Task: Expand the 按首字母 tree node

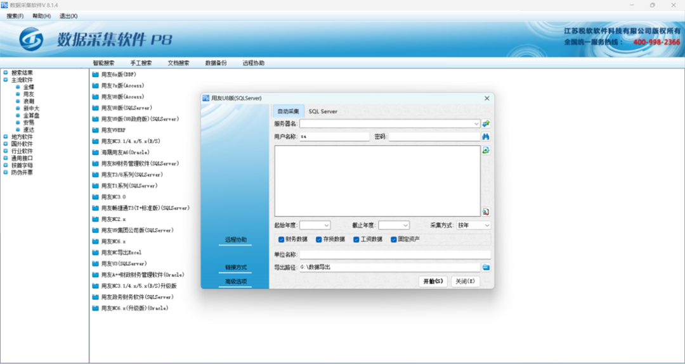Action: [6, 165]
